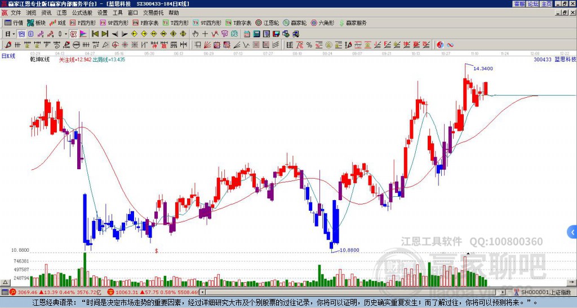Select the crosshair plus cursor icon
The height and width of the screenshot is (308, 577).
(x=205, y=34)
